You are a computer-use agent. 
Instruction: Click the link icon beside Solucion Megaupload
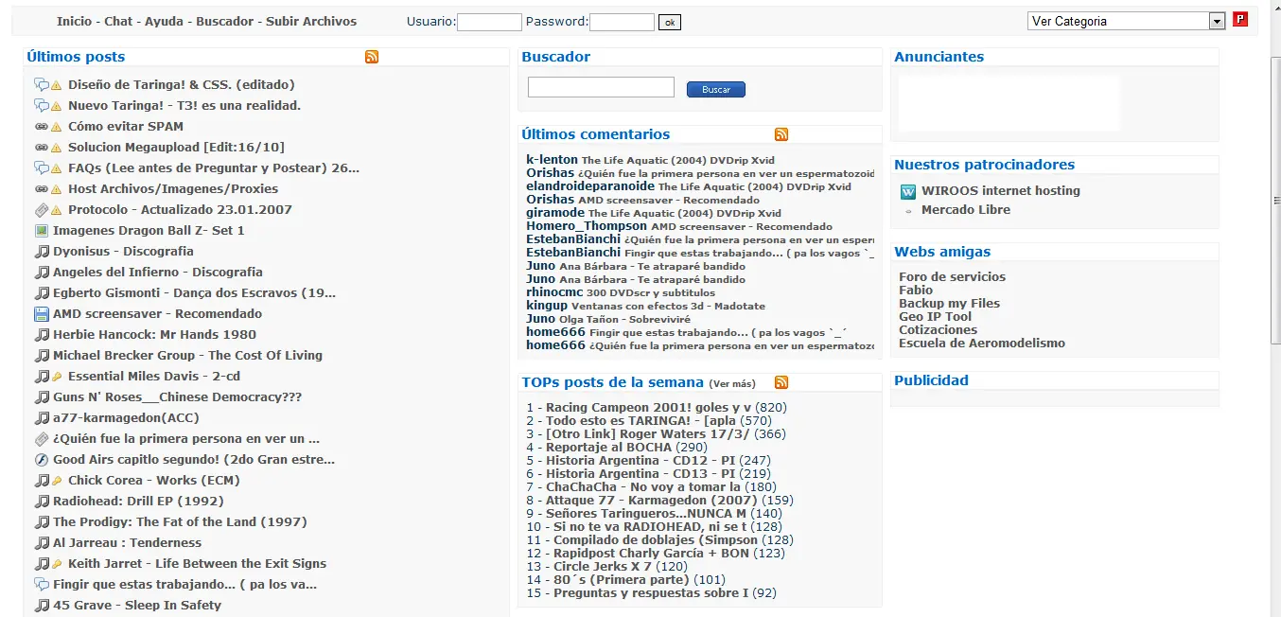coord(42,148)
